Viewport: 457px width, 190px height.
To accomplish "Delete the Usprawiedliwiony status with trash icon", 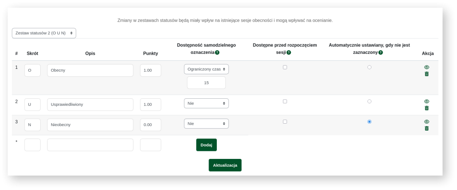I will [x=427, y=108].
